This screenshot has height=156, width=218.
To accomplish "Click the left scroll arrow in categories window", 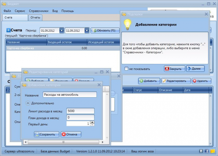I will point(26,142).
